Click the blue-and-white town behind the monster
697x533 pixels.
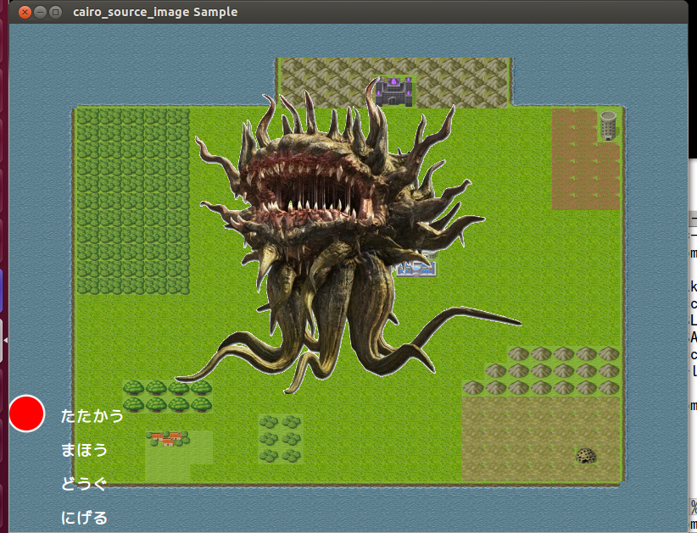[418, 266]
